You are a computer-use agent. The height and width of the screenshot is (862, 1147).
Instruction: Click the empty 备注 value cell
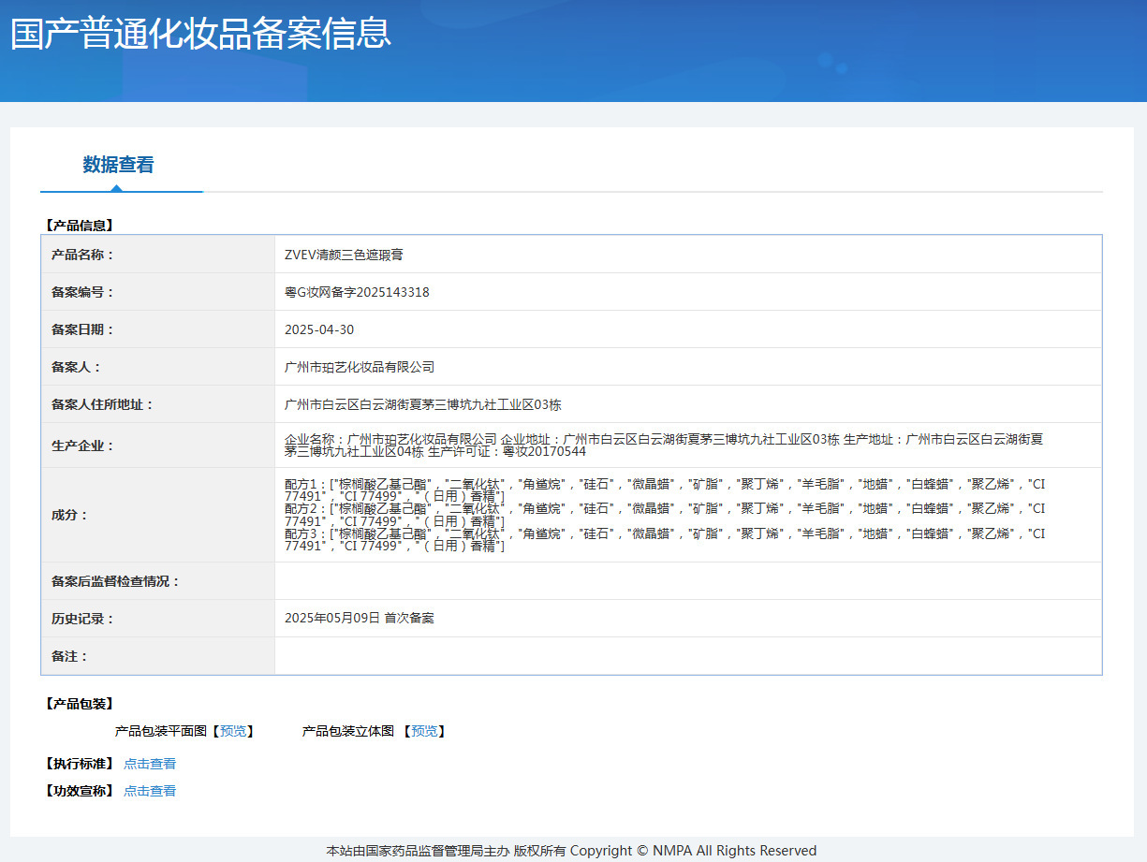click(x=687, y=656)
